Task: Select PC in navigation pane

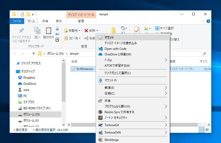Action: click(25, 96)
